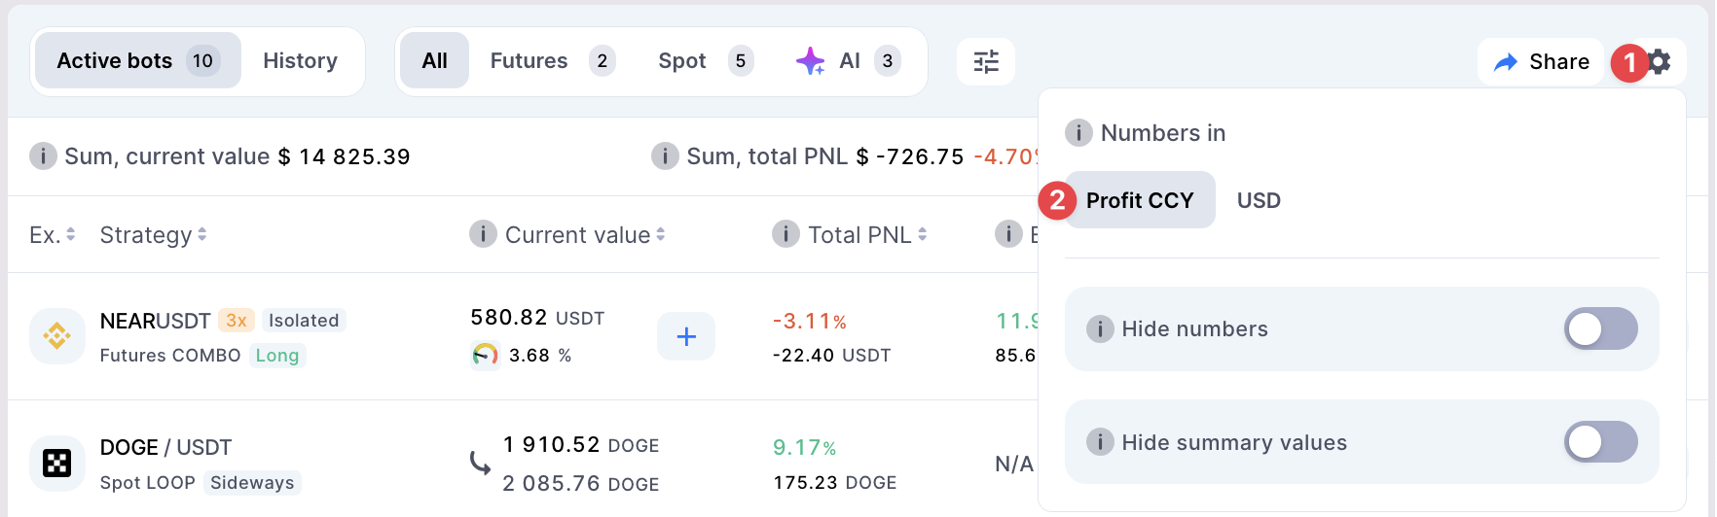Enable the Hide summary values switch
This screenshot has height=517, width=1717.
pyautogui.click(x=1599, y=443)
